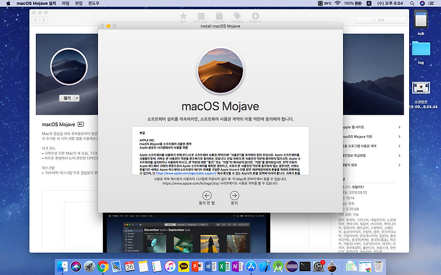The height and width of the screenshot is (275, 441).
Task: Click the temperature monitor 39°C menu bar icon
Action: coord(325,4)
